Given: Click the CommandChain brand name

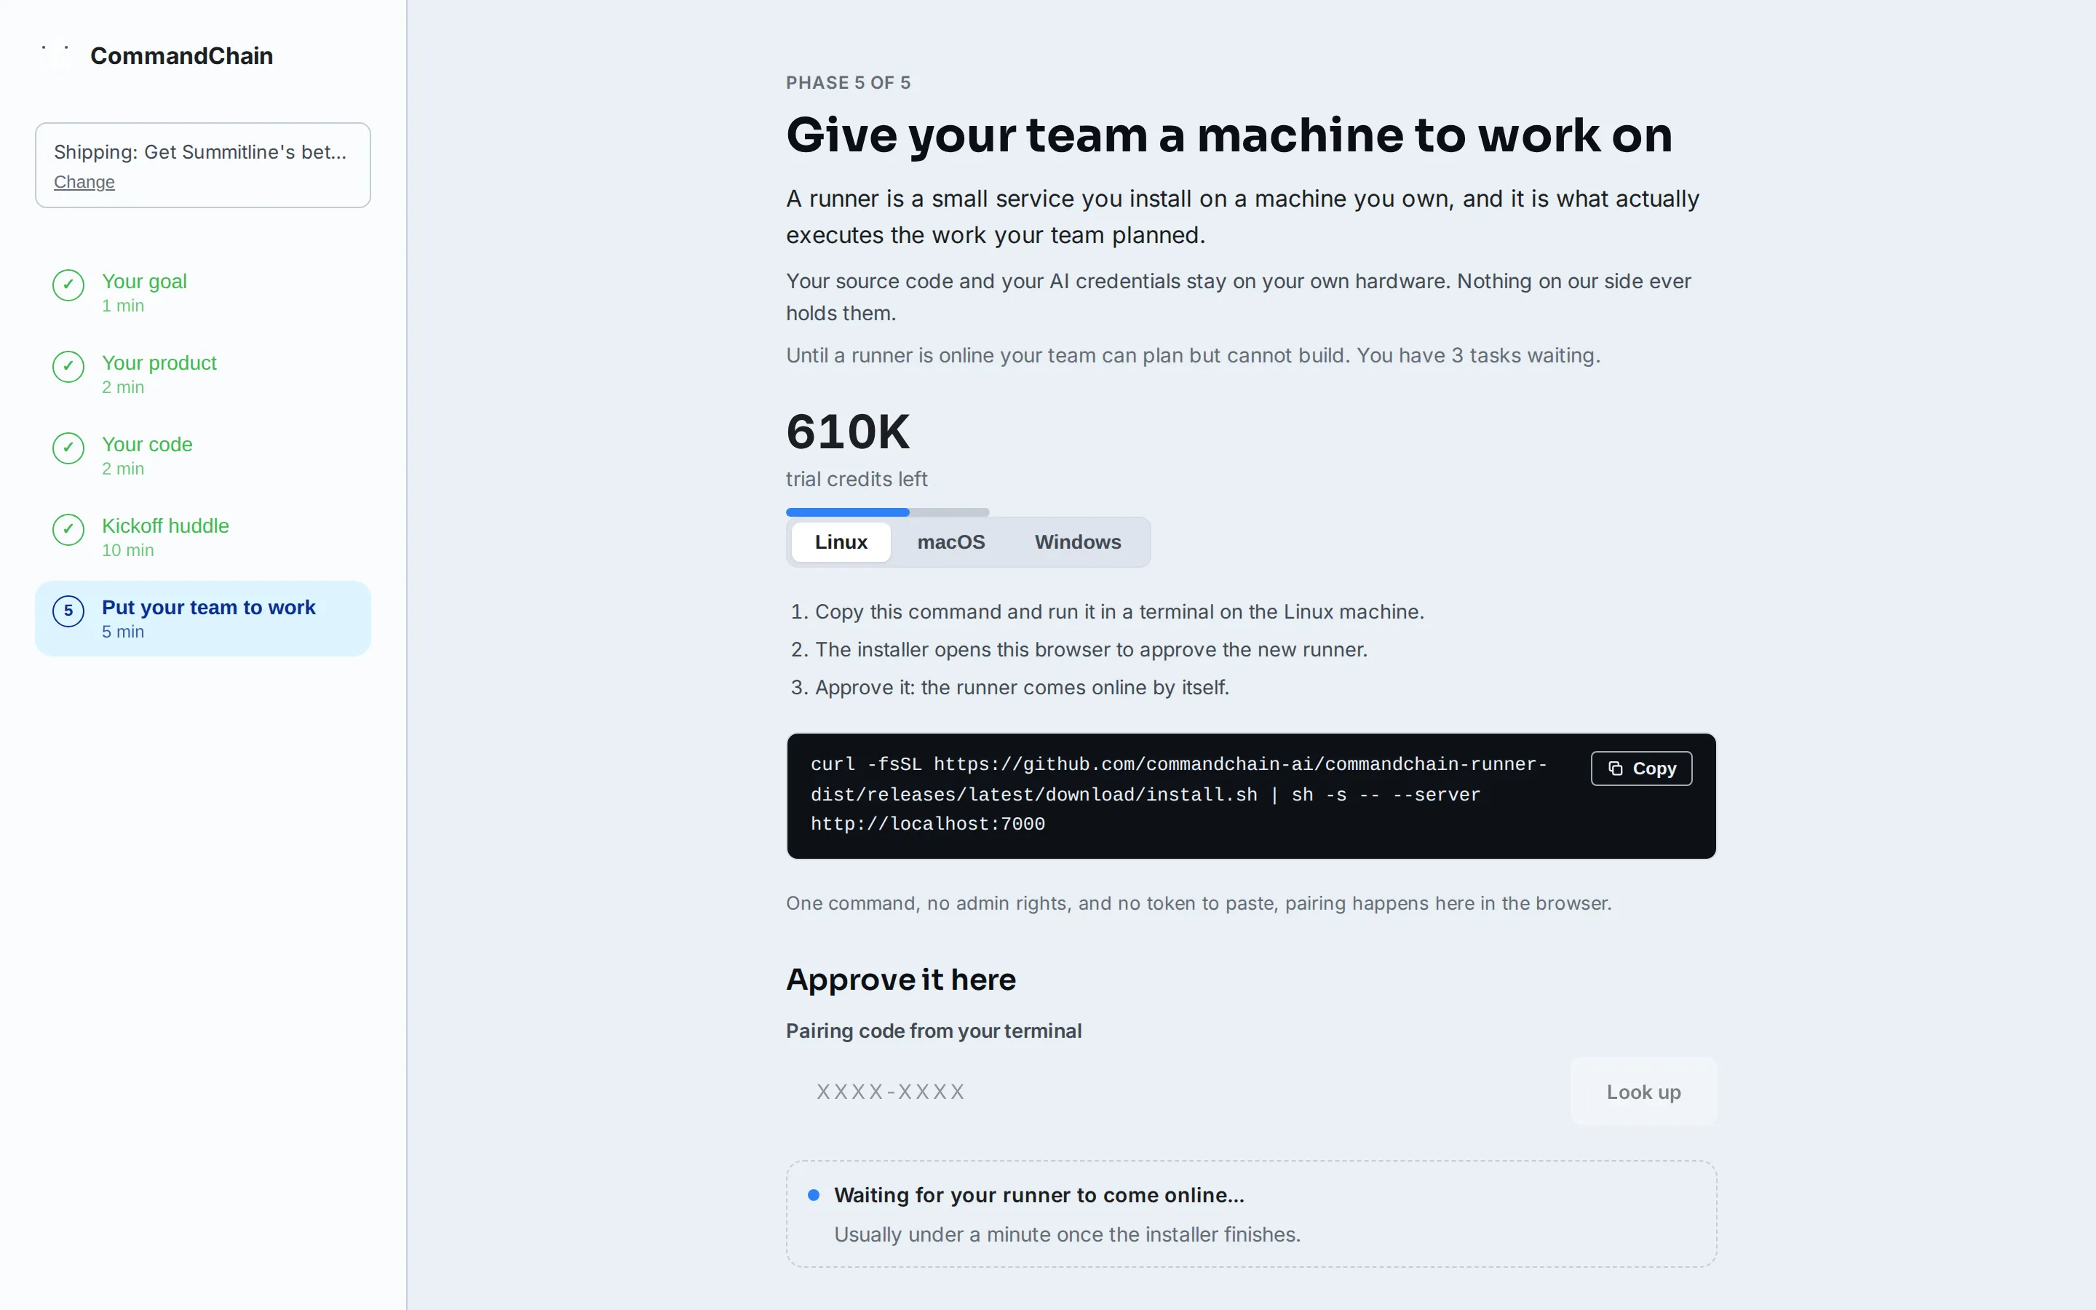Looking at the screenshot, I should 181,55.
